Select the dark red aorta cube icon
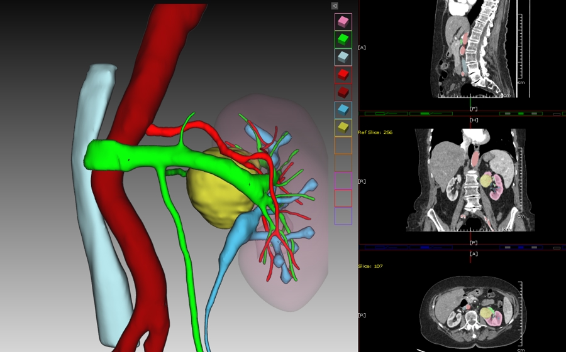Image resolution: width=566 pixels, height=352 pixels. (x=343, y=92)
